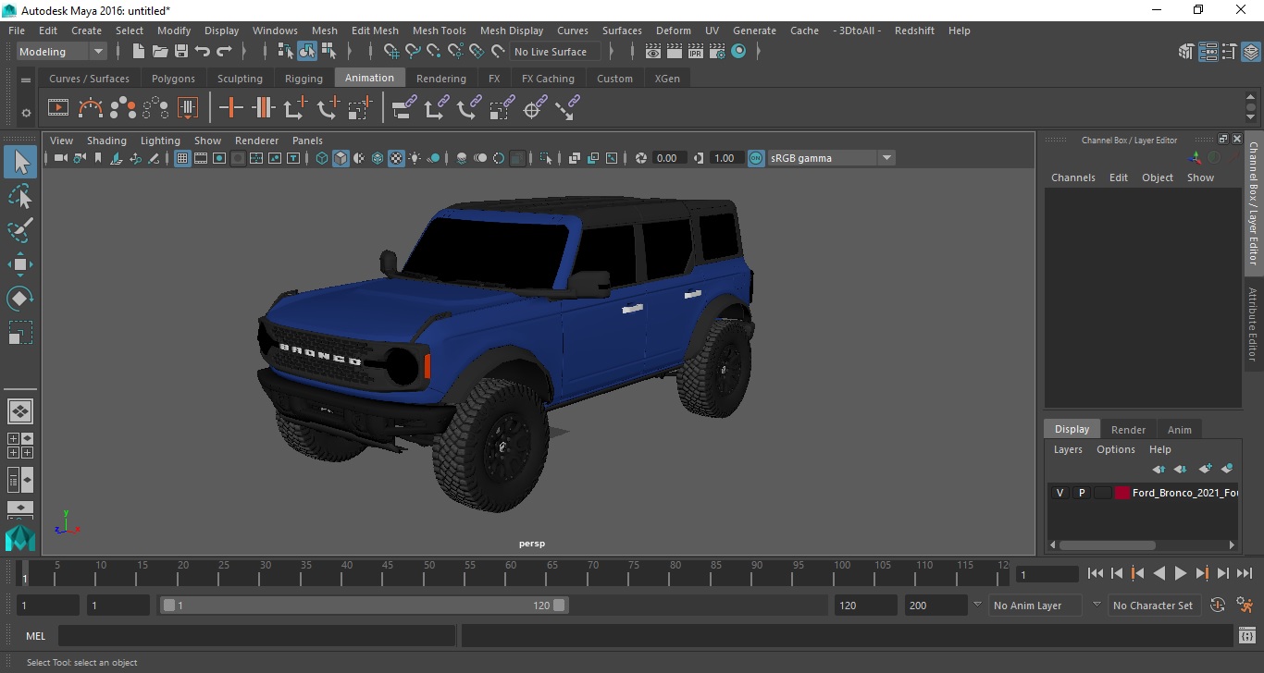The image size is (1264, 673).
Task: Open viewport Shading menu
Action: click(106, 141)
